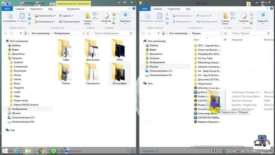This screenshot has height=155, width=275.
Task: Select Изображения in the Музыка window tree
Action: pos(157,62)
